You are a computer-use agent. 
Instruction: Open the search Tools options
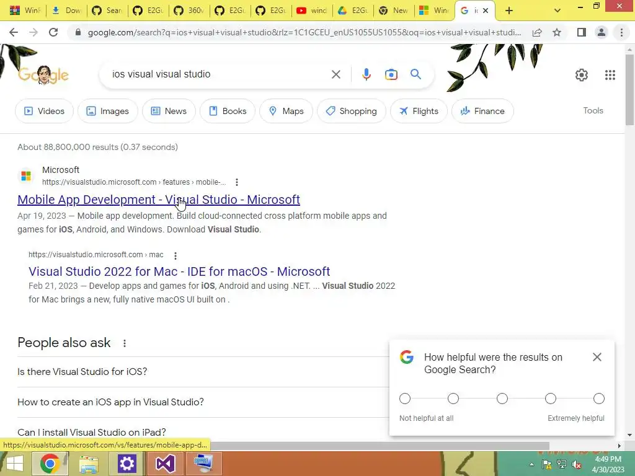[x=593, y=110]
